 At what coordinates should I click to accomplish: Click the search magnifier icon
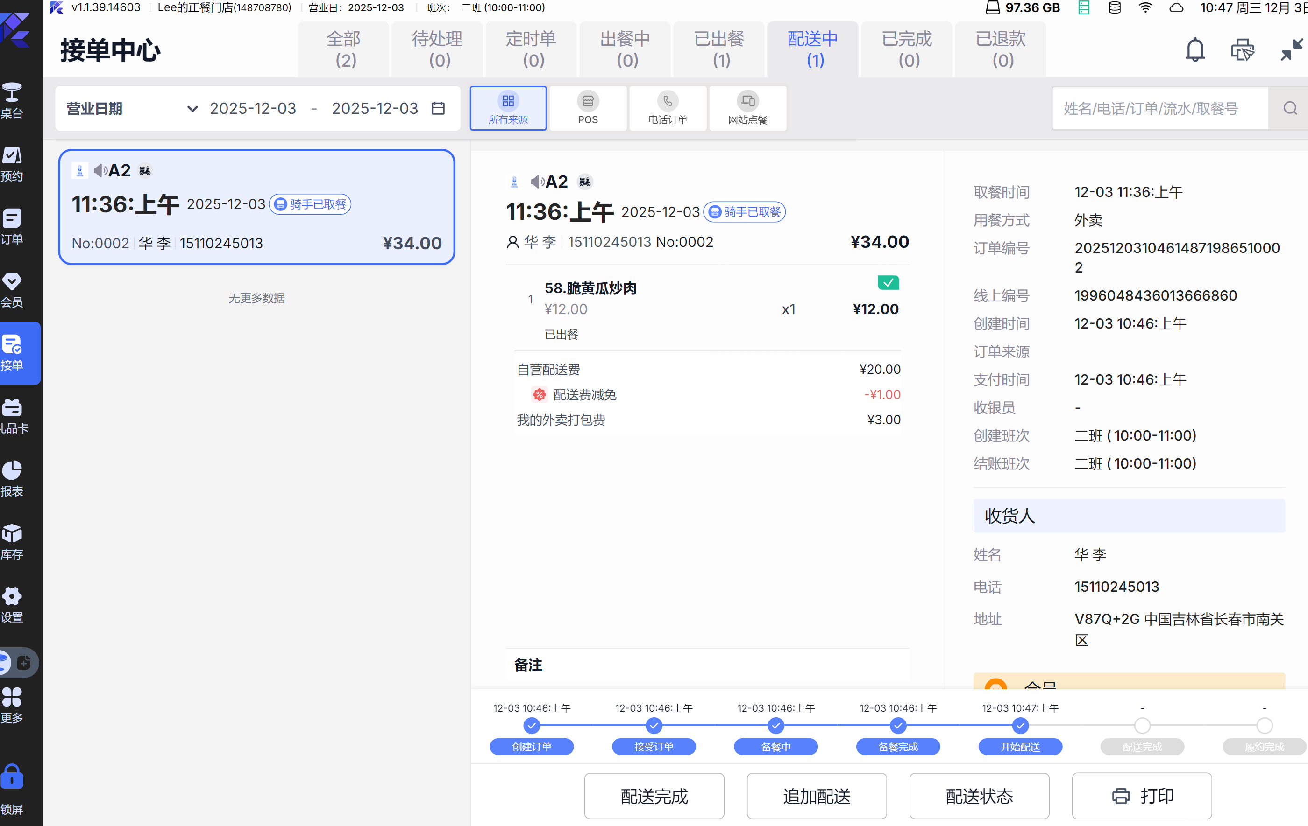[x=1289, y=109]
